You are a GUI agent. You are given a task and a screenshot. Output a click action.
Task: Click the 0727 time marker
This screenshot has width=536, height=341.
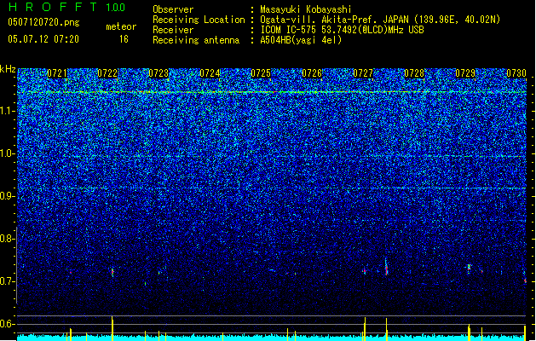[363, 73]
